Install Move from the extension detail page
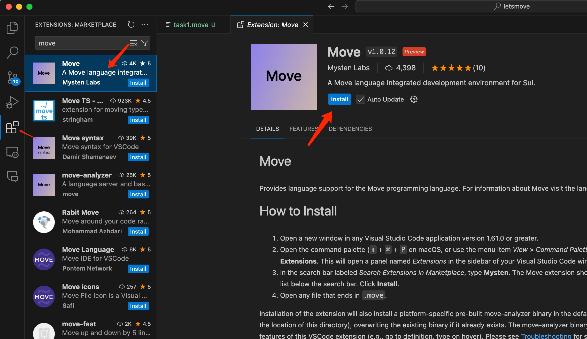 [x=339, y=99]
